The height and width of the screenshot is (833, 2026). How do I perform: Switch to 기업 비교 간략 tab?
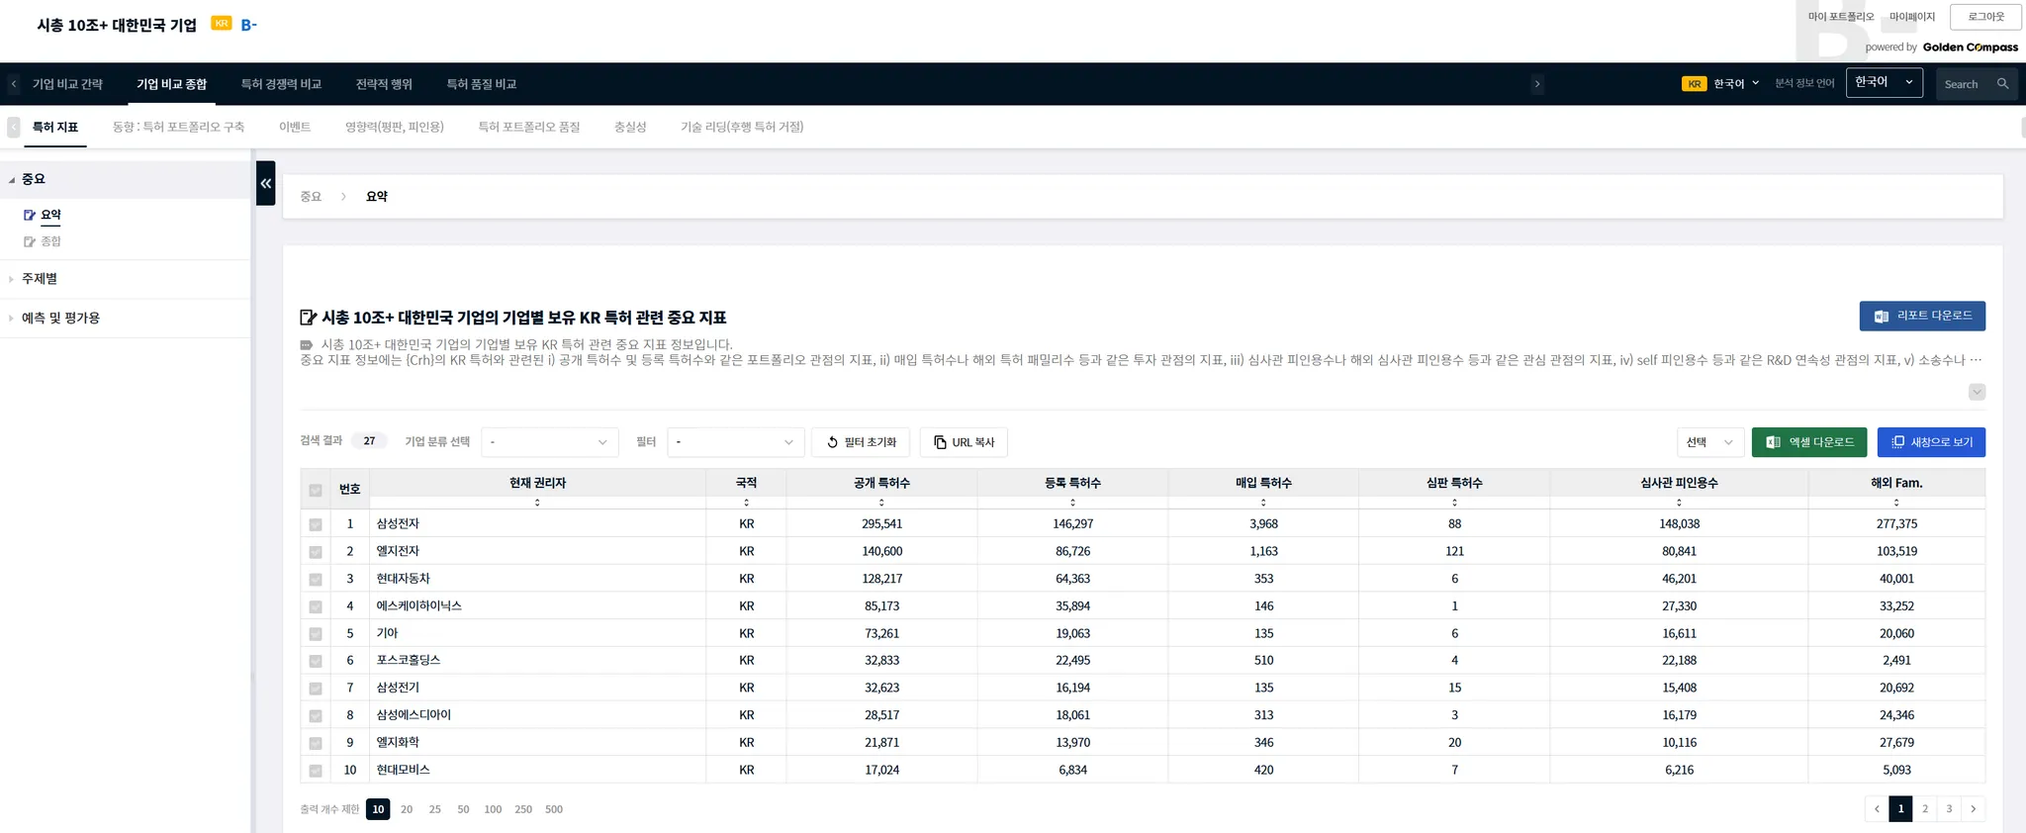point(67,84)
